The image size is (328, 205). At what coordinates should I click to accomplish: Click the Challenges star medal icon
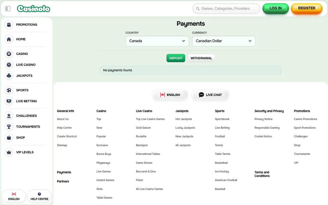[9, 116]
